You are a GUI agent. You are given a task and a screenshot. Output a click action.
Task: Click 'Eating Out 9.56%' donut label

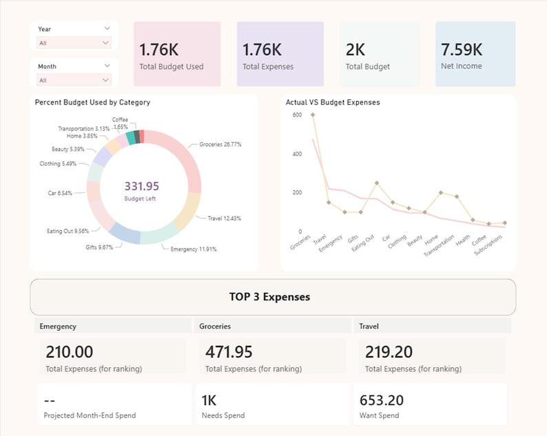[68, 231]
